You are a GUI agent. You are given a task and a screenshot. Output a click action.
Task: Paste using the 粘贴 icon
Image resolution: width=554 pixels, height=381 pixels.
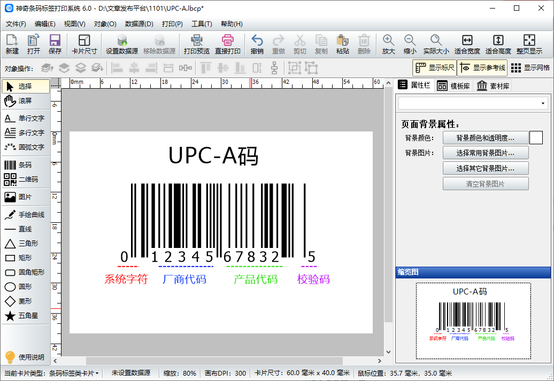pos(342,44)
